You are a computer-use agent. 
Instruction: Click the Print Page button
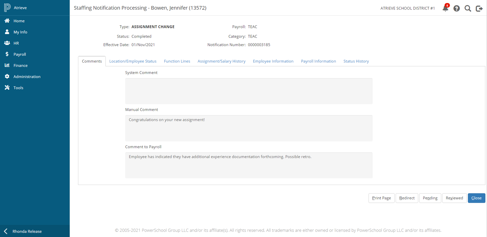pyautogui.click(x=381, y=198)
